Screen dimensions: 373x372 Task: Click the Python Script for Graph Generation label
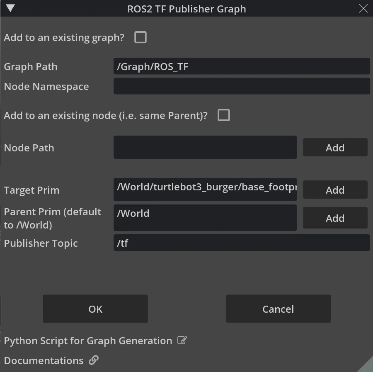coord(88,341)
